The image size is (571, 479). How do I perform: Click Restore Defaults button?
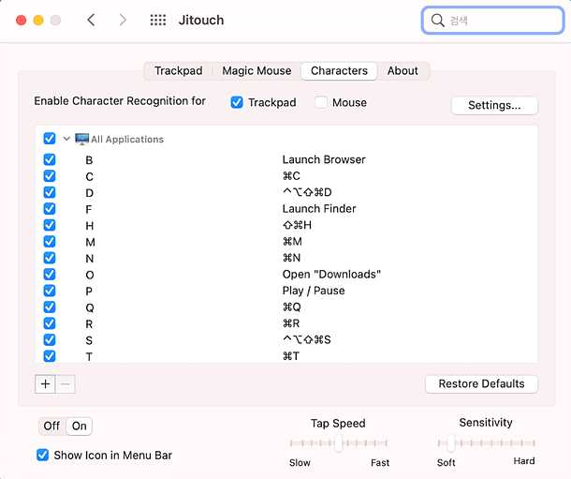481,384
